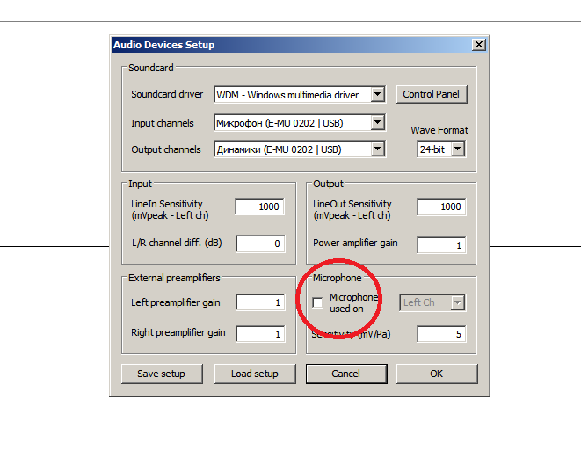Edit the LineIn Sensitivity field
The height and width of the screenshot is (458, 581).
point(260,207)
